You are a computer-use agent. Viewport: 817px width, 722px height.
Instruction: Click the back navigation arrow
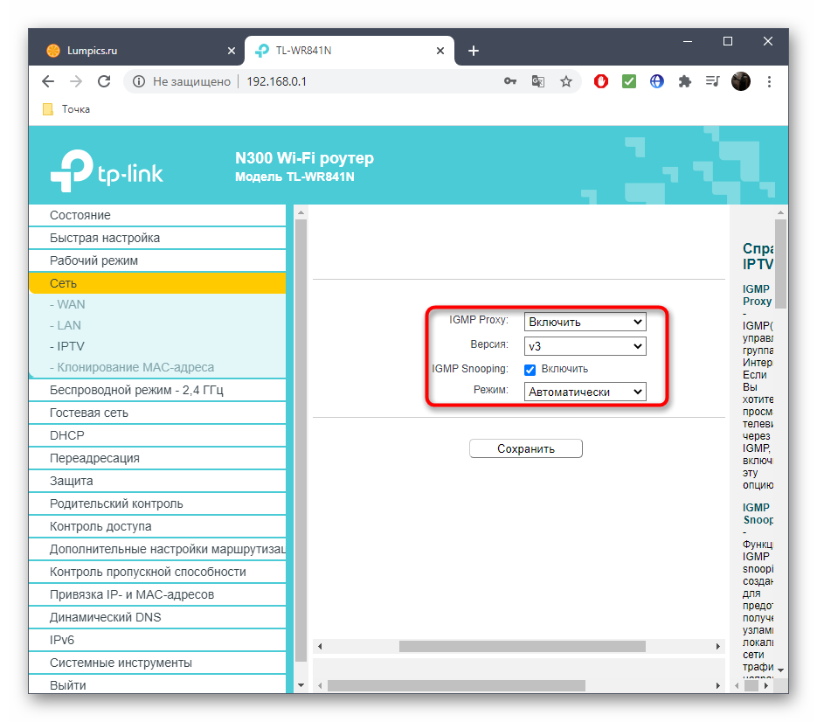(48, 81)
